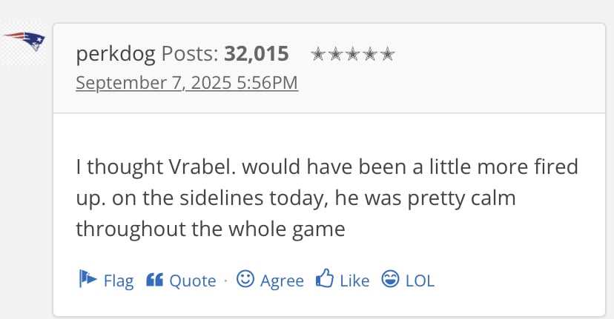This screenshot has height=319, width=614.
Task: Open the September 7, 2025 5:56PM permalink
Action: tap(187, 83)
